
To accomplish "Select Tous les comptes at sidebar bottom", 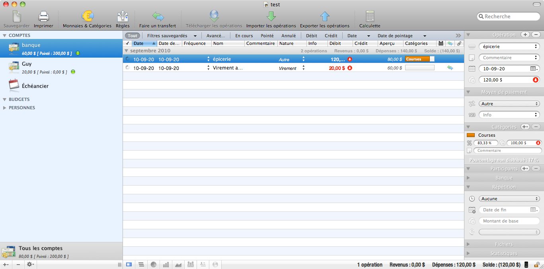I will point(61,252).
